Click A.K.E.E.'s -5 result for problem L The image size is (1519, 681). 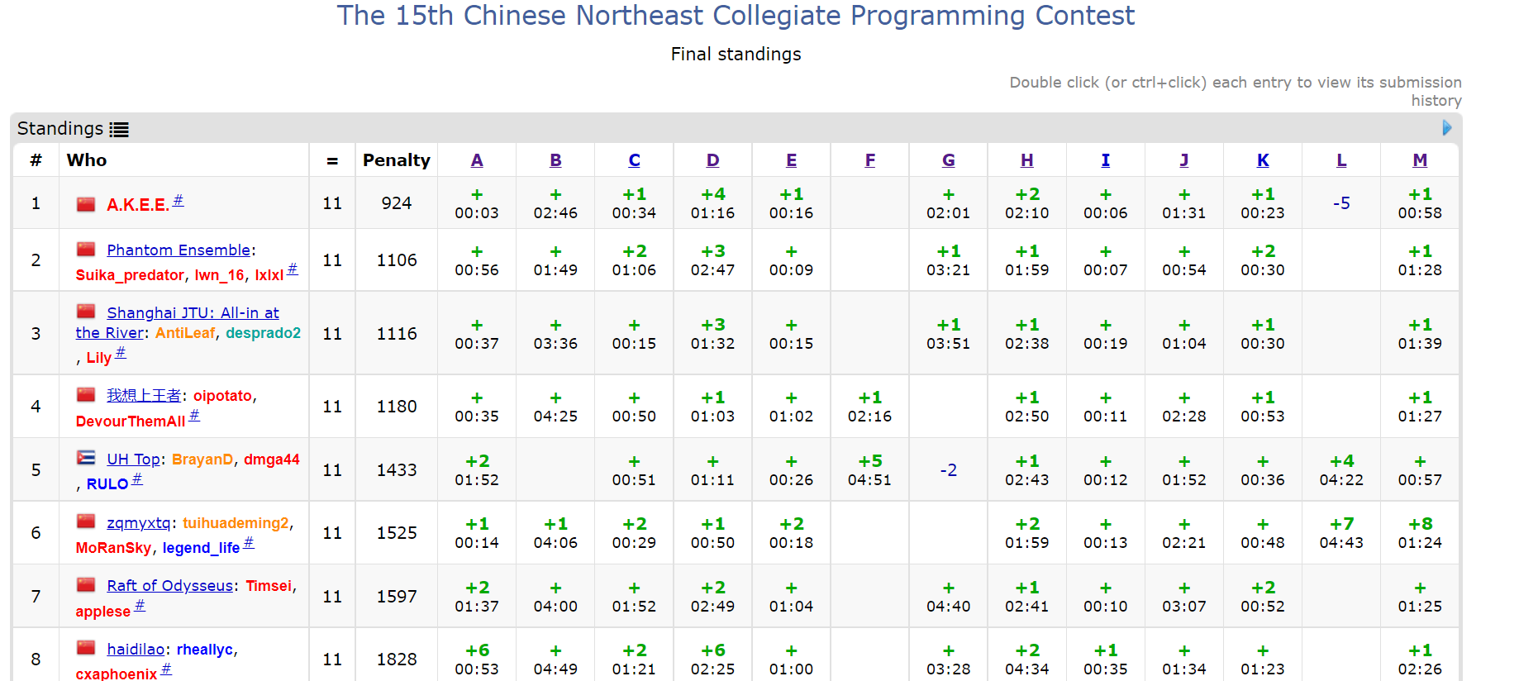click(1340, 203)
